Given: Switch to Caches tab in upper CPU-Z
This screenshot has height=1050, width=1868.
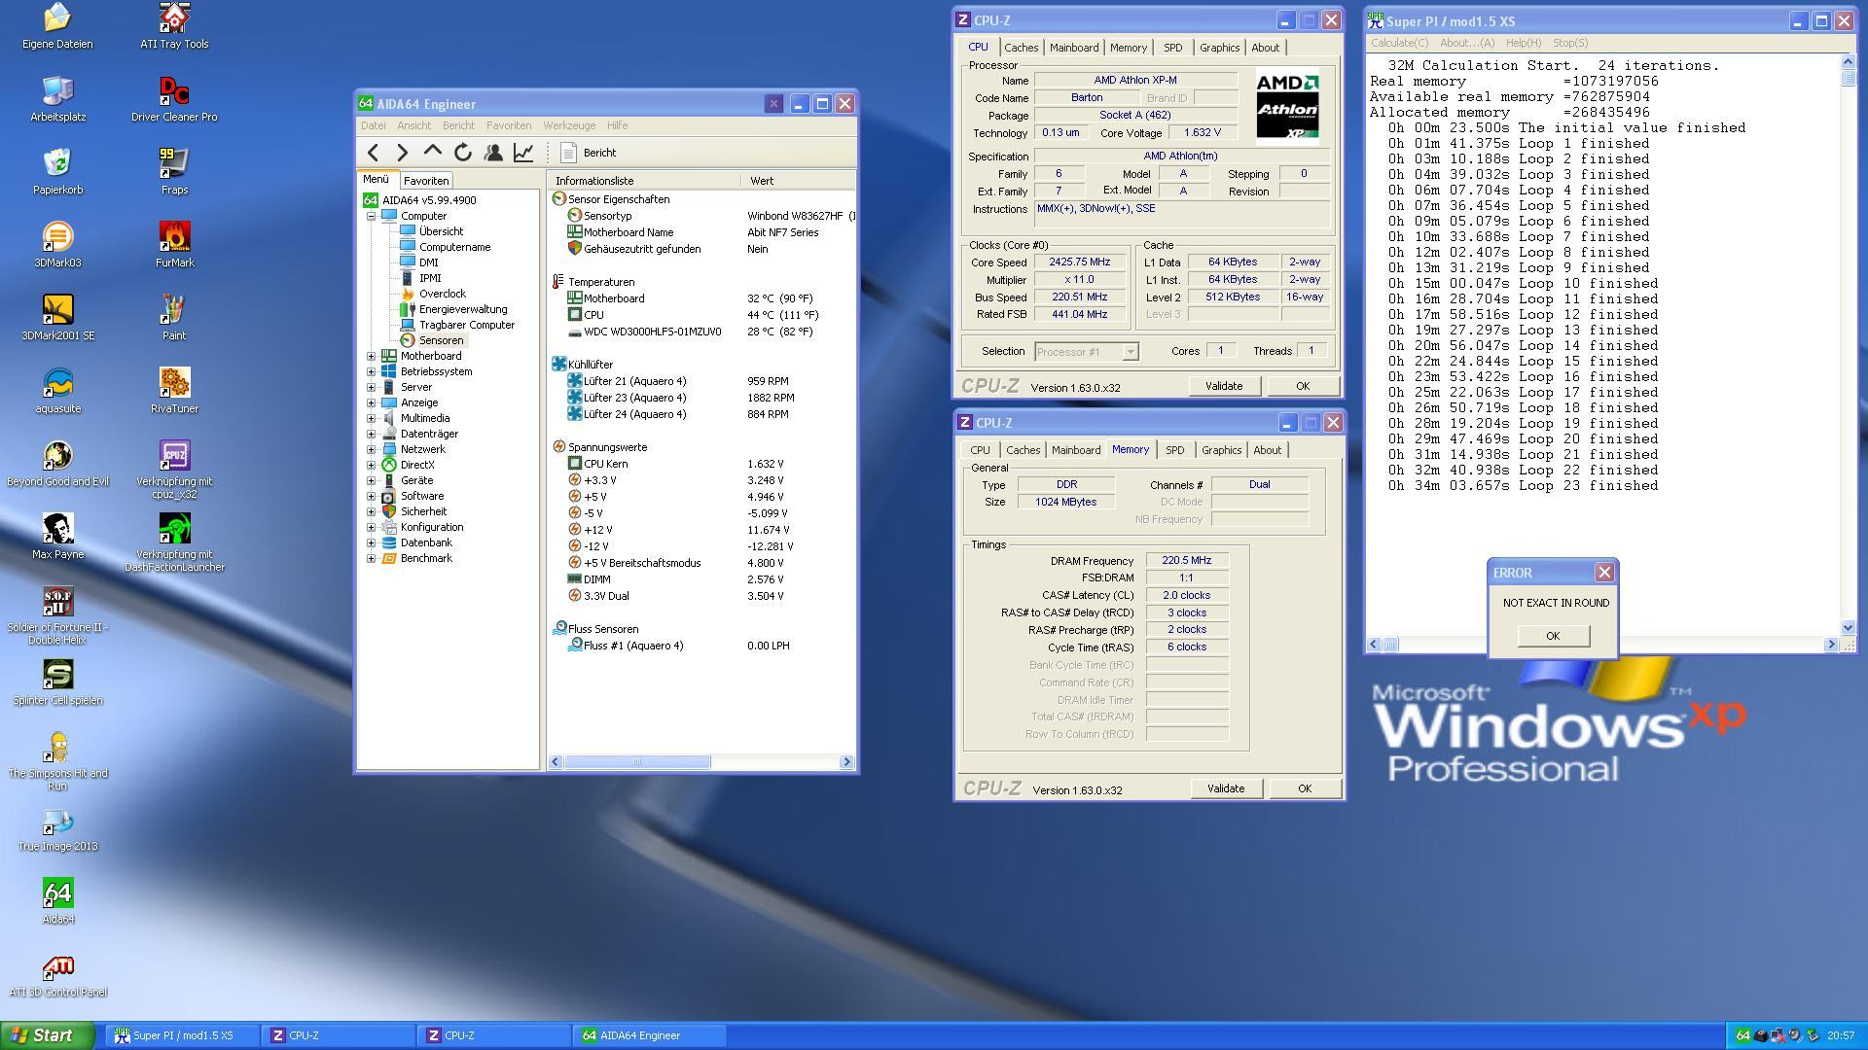Looking at the screenshot, I should pos(1021,48).
